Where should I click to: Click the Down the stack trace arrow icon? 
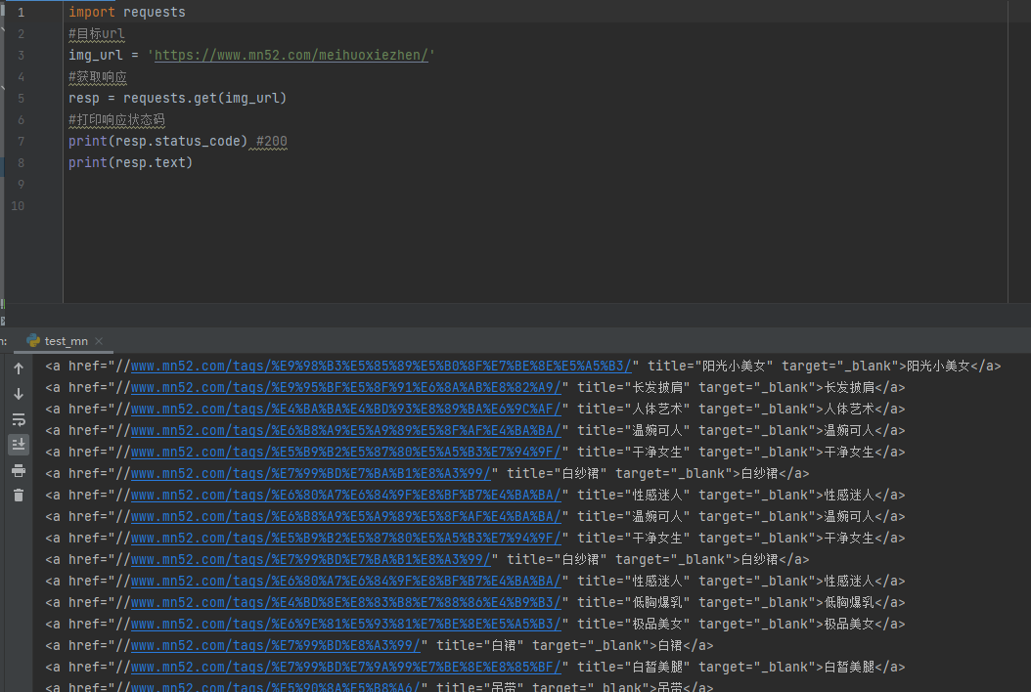click(x=19, y=394)
